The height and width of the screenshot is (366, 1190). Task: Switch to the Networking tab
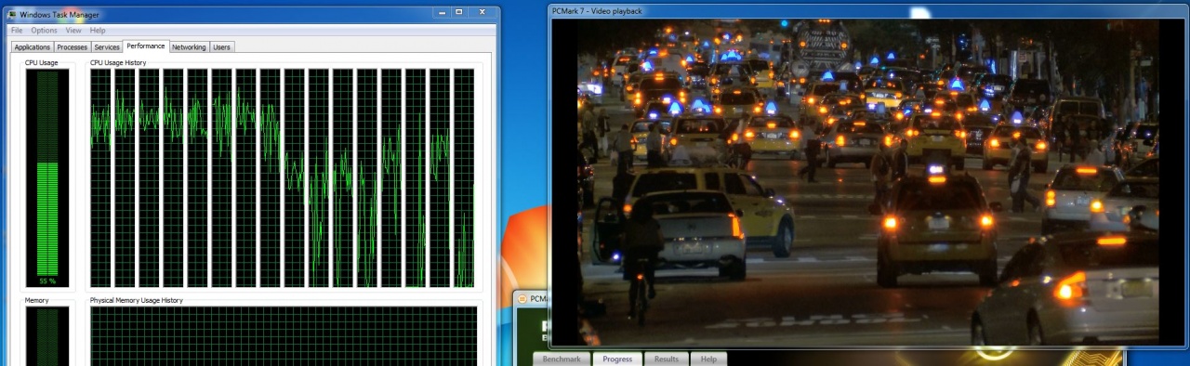pos(189,46)
